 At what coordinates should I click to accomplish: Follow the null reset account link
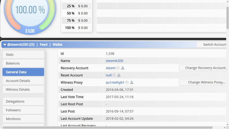point(109,75)
